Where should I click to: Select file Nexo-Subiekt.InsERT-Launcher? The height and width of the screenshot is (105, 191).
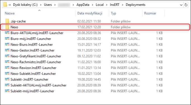coord(33,74)
